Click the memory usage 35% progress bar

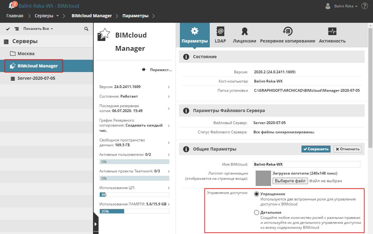tap(134, 211)
